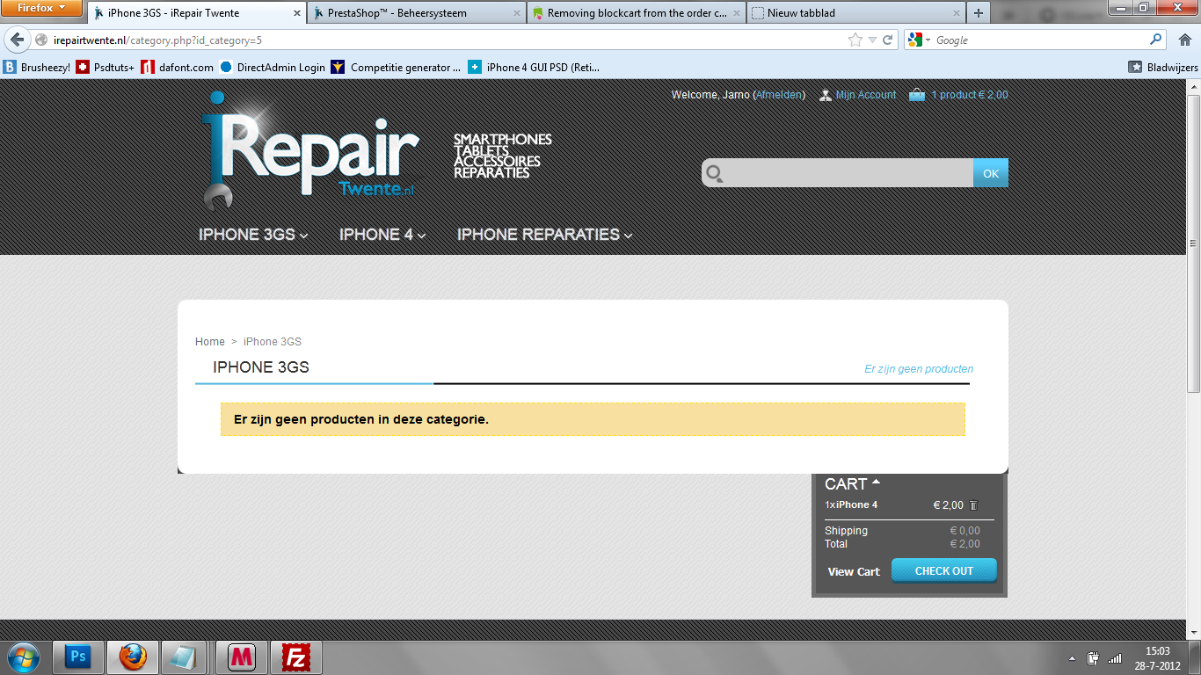The image size is (1201, 675).
Task: Click 'Er zijn geen producten' text on right
Action: pos(919,369)
